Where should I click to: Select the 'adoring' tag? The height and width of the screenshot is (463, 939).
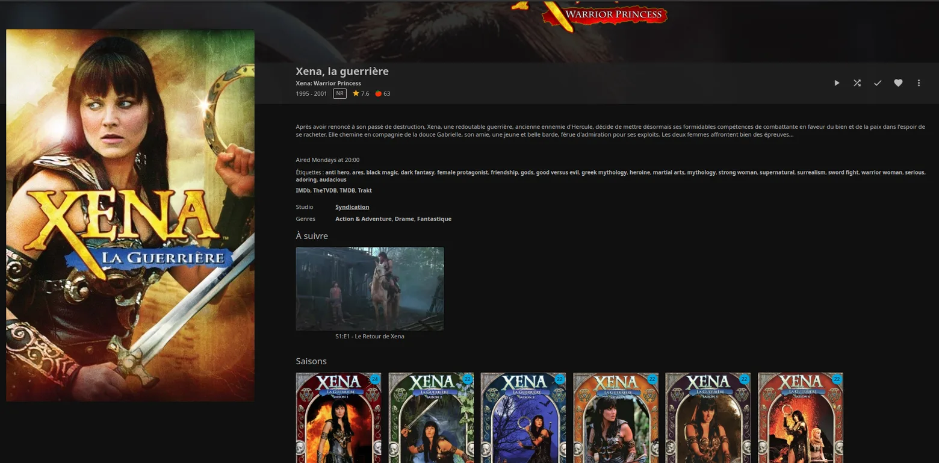point(306,180)
